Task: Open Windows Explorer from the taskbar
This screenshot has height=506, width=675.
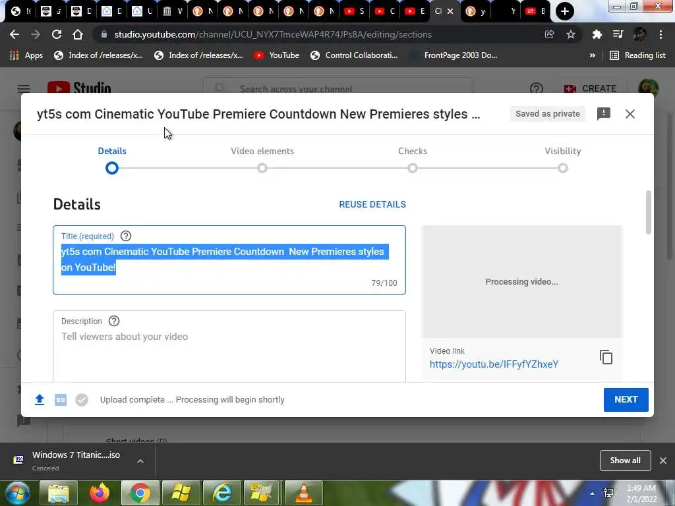Action: [58, 493]
